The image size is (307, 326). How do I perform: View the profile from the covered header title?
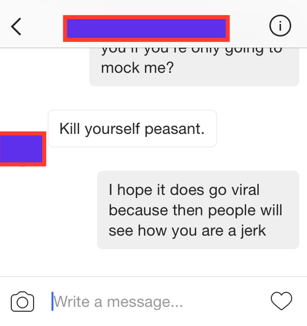[146, 29]
